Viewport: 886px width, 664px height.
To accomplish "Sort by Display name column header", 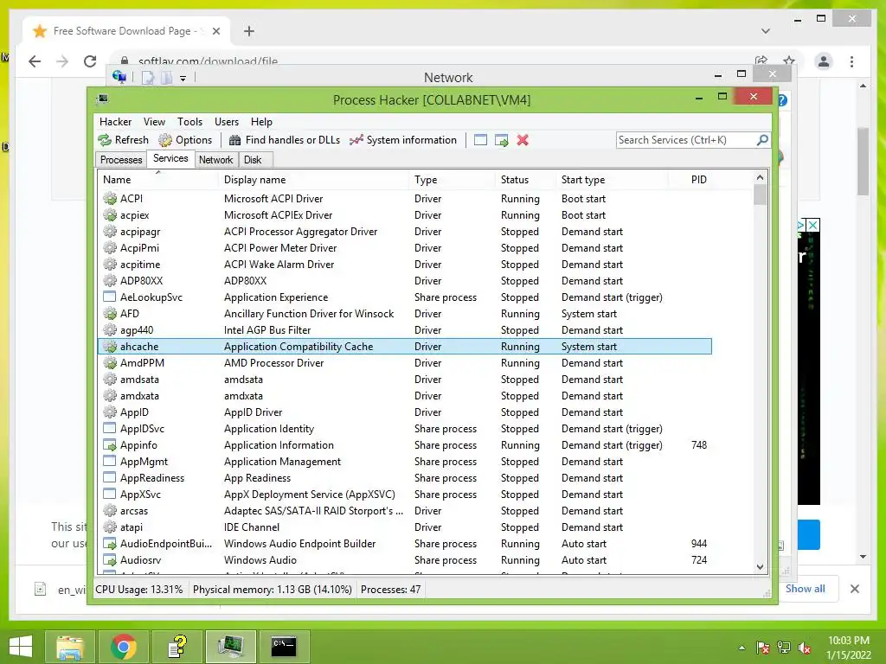I will (313, 180).
